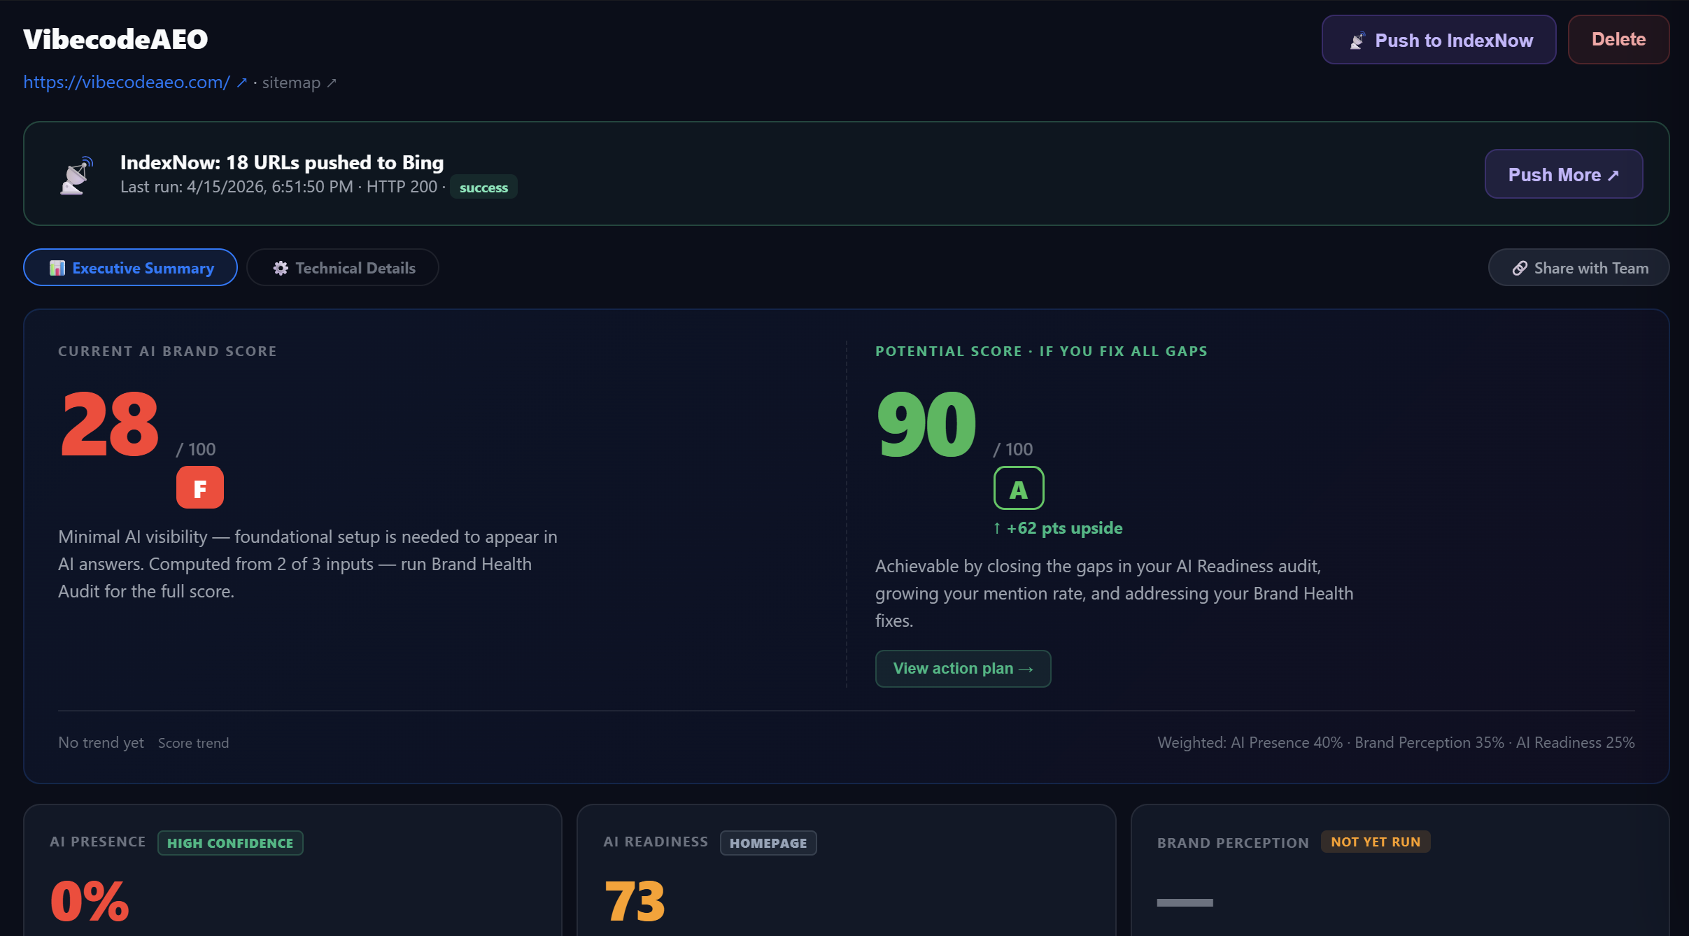Screen dimensions: 1689x936
Task: Click the red F grade badge
Action: click(200, 488)
